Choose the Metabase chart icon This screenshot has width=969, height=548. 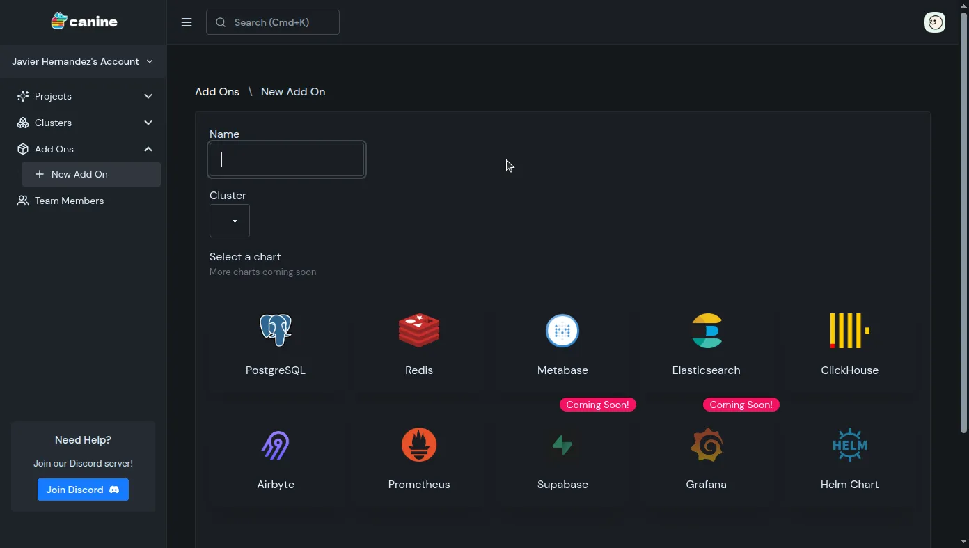tap(562, 330)
